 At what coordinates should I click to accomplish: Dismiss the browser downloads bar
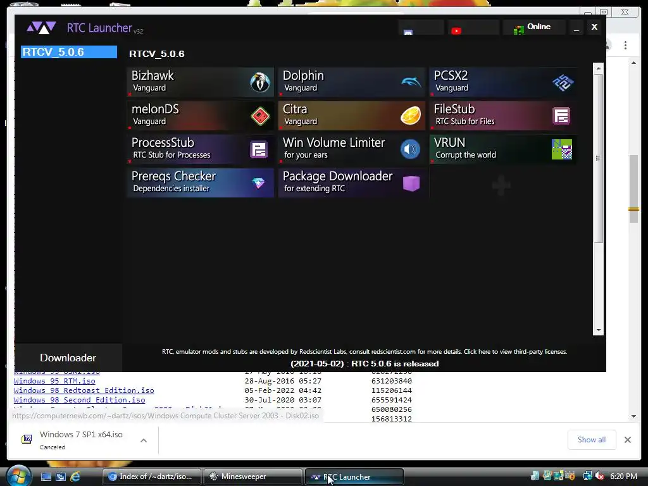pos(627,440)
